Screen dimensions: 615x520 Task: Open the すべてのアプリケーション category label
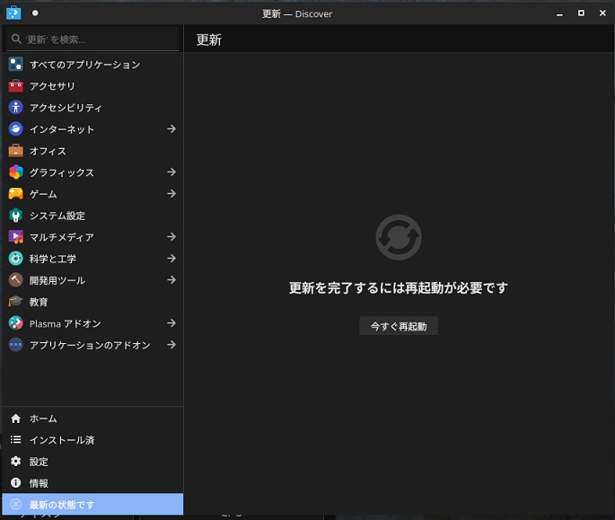coord(84,65)
